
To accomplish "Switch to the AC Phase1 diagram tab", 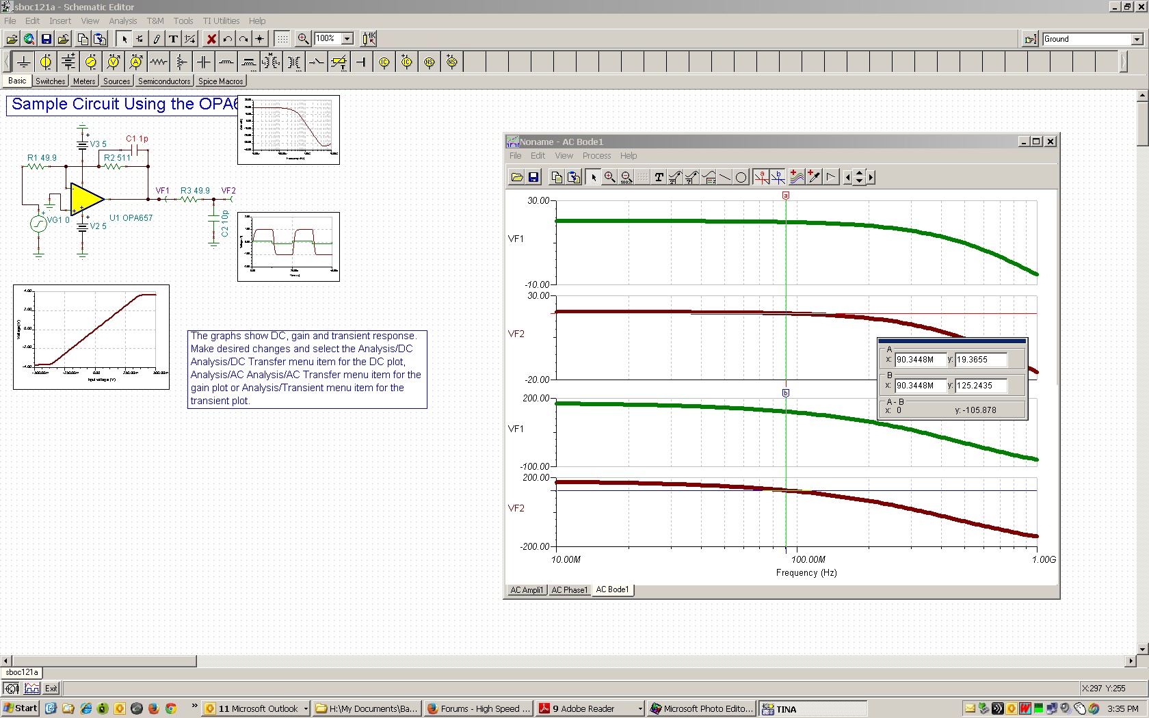I will click(x=569, y=590).
